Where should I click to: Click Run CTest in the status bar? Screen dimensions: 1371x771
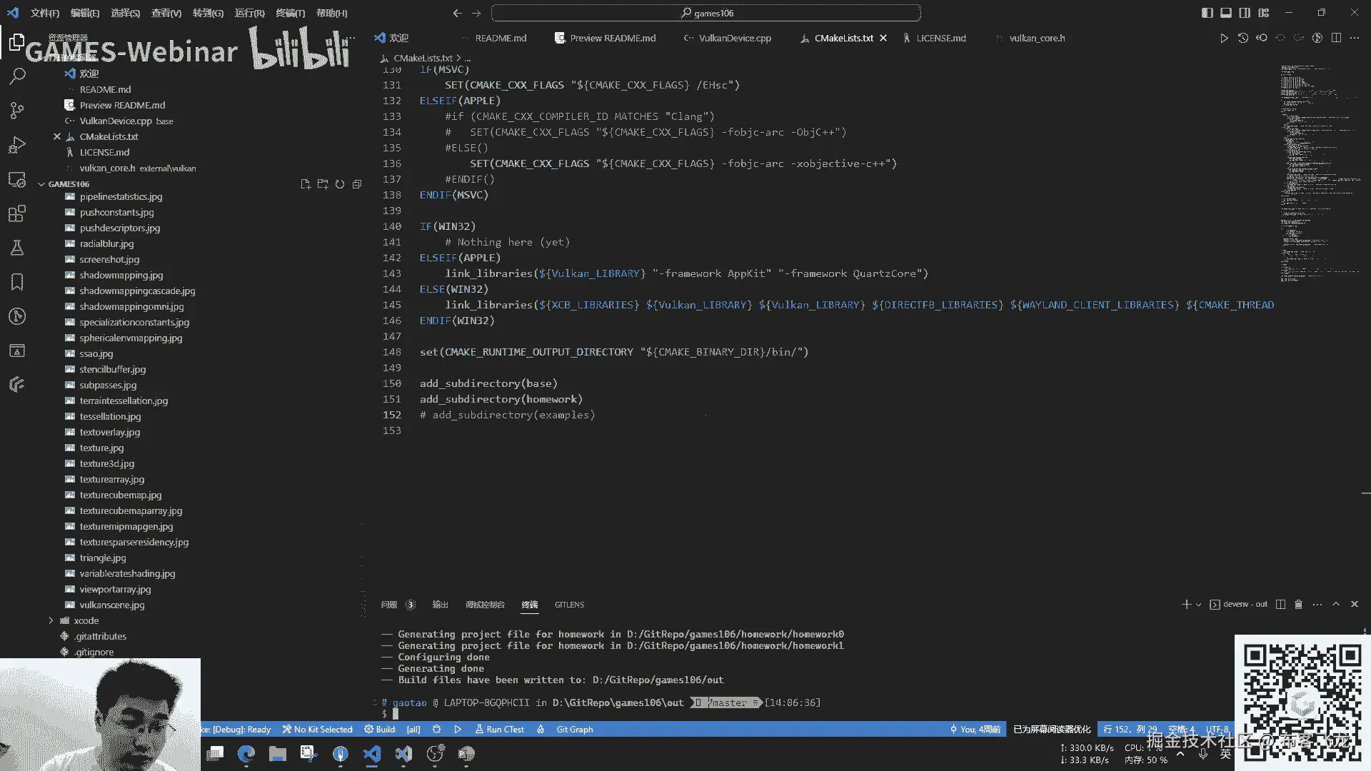499,730
